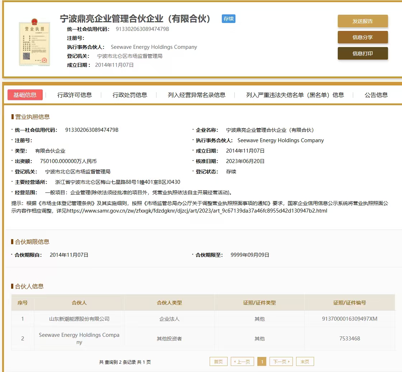Click the 合伙期限至 value 9999年09月09日

[250, 255]
